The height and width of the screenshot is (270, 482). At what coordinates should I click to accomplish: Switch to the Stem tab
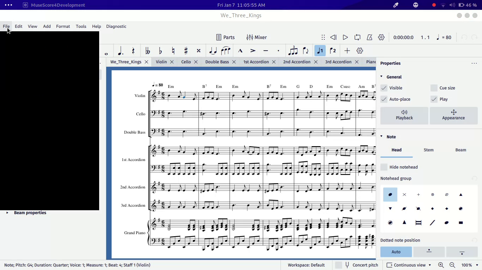(x=429, y=150)
